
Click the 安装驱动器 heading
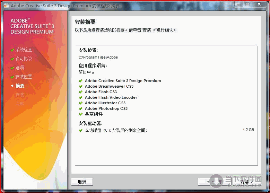(x=90, y=123)
